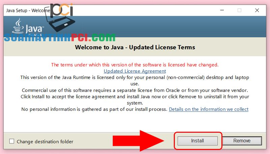Viewport: 270px width, 154px height.
Task: Click the "Welcome to Java" heading
Action: click(135, 47)
